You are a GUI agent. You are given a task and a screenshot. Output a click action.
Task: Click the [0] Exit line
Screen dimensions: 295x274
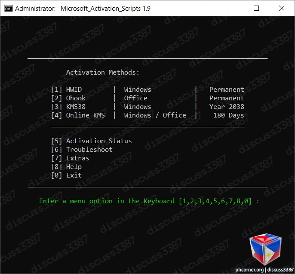click(66, 175)
